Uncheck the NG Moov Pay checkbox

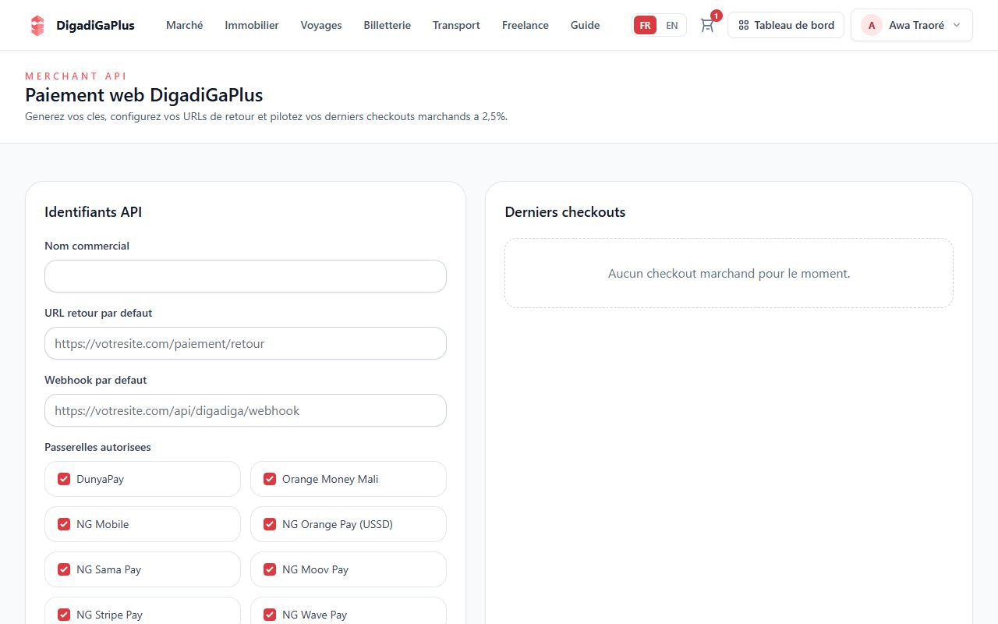[270, 569]
